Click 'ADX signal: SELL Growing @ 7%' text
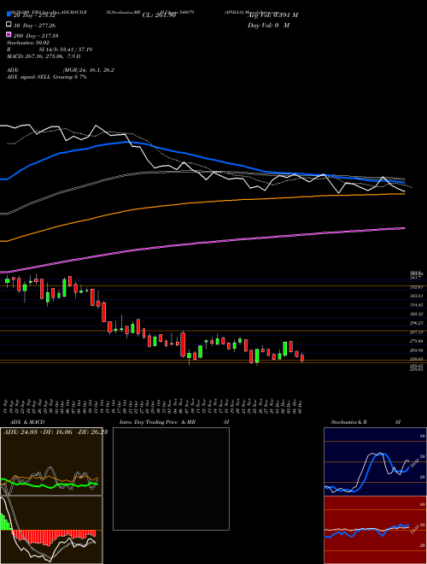The height and width of the screenshot is (564, 427). [47, 77]
